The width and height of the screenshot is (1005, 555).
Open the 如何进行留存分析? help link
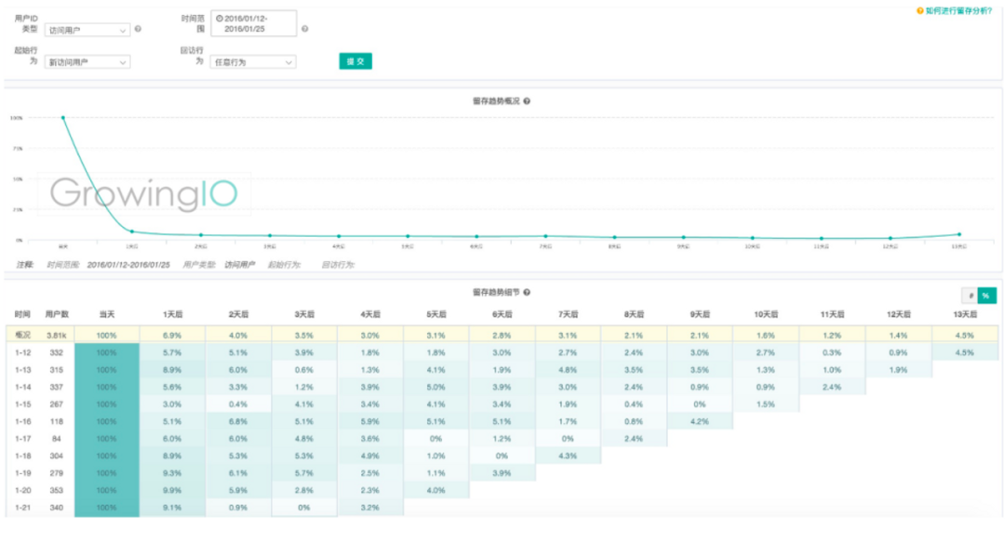click(x=958, y=11)
